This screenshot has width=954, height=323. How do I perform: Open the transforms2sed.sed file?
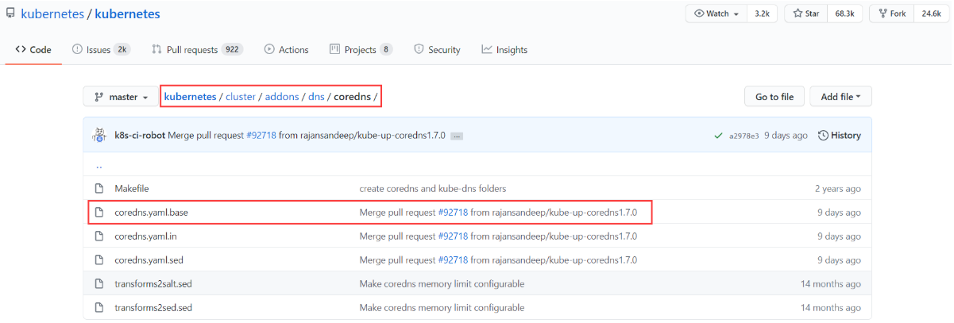pyautogui.click(x=153, y=308)
